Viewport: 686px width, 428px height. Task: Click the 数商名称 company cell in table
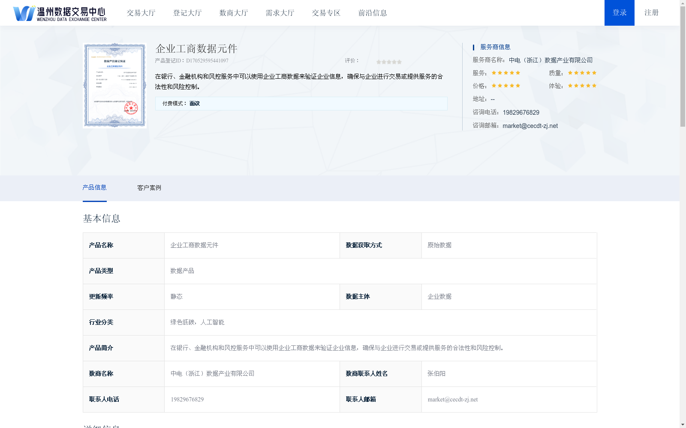point(252,374)
